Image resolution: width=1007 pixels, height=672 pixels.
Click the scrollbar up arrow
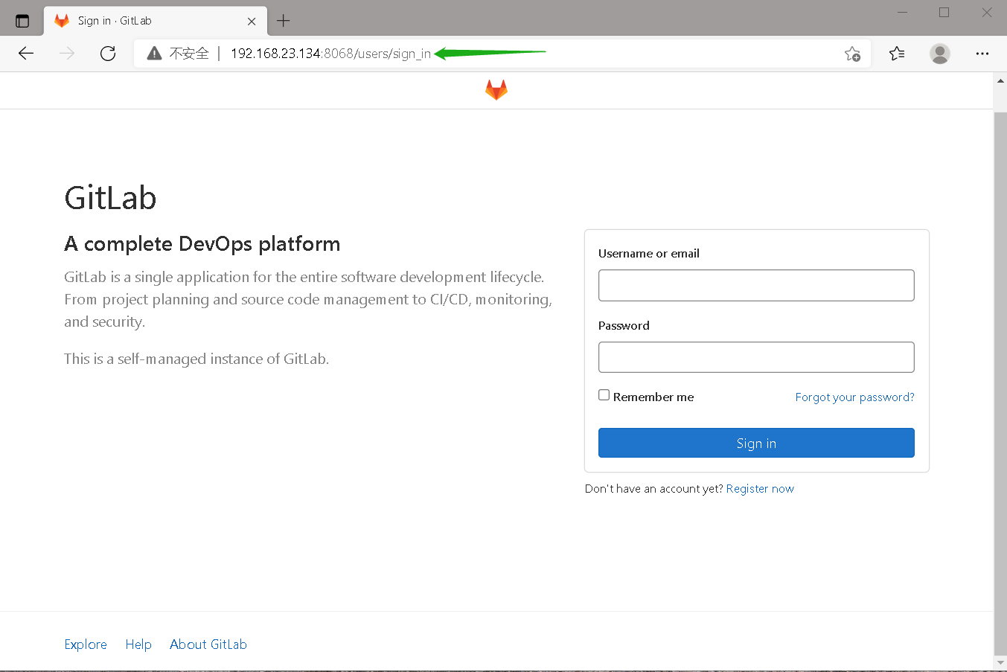1000,80
